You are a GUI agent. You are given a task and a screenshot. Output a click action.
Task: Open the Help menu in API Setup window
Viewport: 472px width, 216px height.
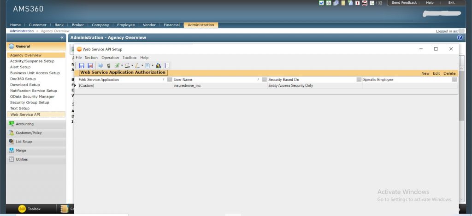(144, 58)
